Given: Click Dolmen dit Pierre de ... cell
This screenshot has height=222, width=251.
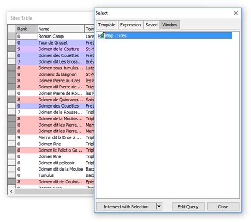Looking at the screenshot, I should click(x=60, y=87).
